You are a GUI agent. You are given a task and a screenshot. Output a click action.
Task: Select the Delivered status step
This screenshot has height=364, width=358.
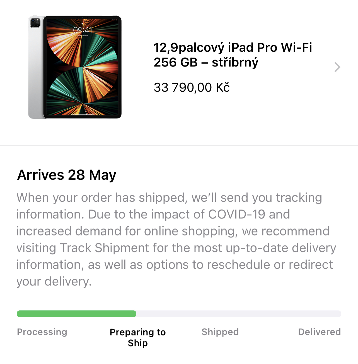coord(320,332)
